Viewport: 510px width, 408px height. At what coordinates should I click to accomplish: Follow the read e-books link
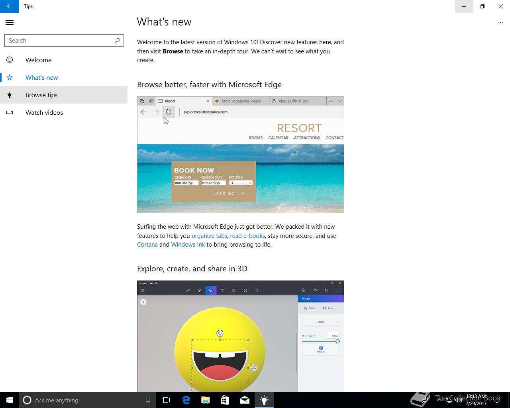tap(247, 235)
